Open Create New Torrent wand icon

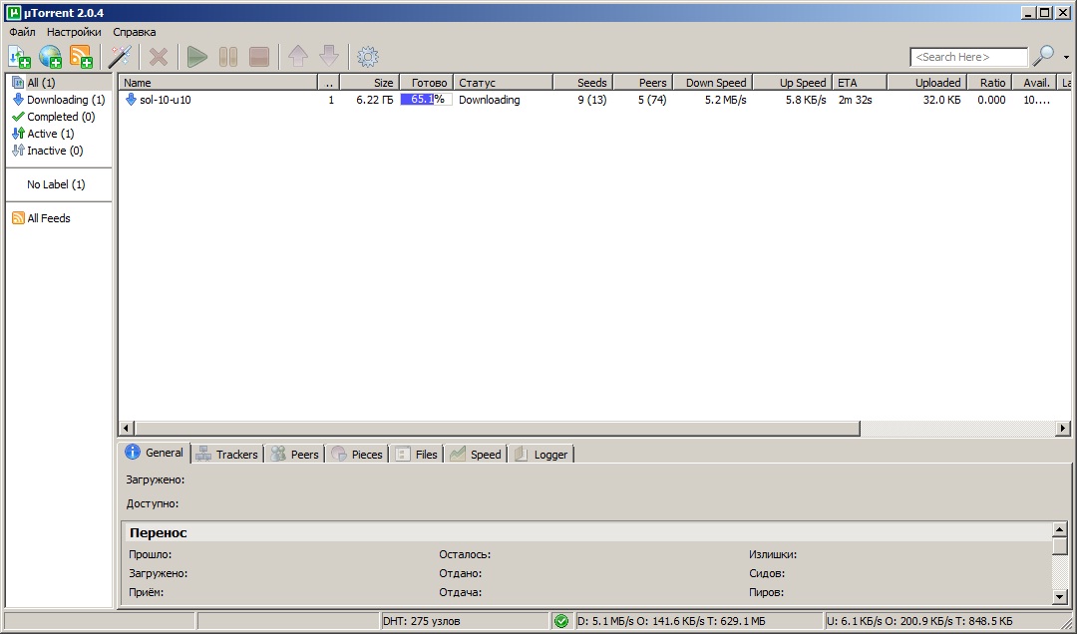(121, 57)
